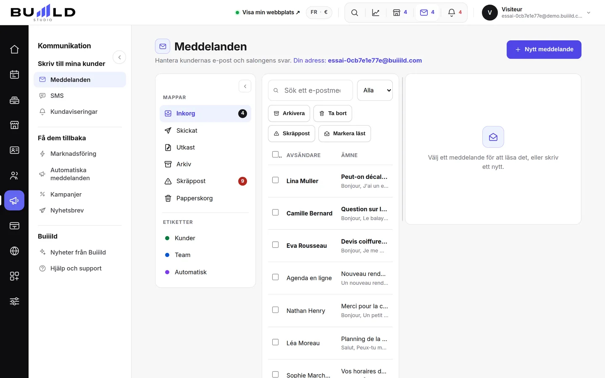The height and width of the screenshot is (378, 605).
Task: Open the shop notifications icon with 4
Action: [x=400, y=13]
